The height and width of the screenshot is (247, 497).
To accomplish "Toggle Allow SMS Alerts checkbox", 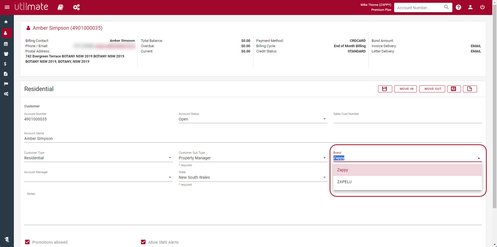I will point(143,242).
